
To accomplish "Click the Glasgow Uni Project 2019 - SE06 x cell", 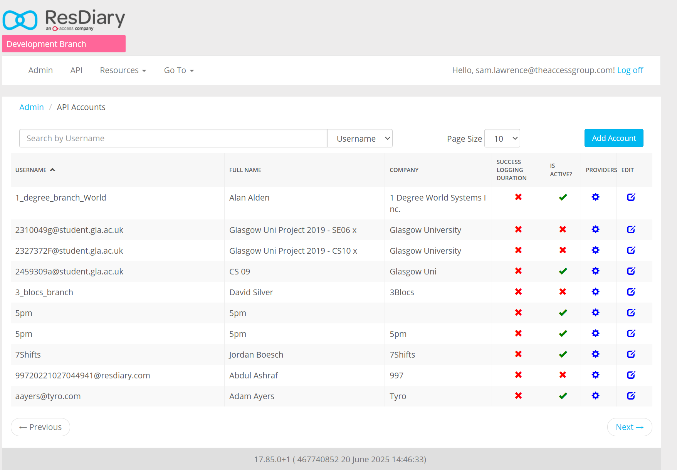I will click(293, 230).
